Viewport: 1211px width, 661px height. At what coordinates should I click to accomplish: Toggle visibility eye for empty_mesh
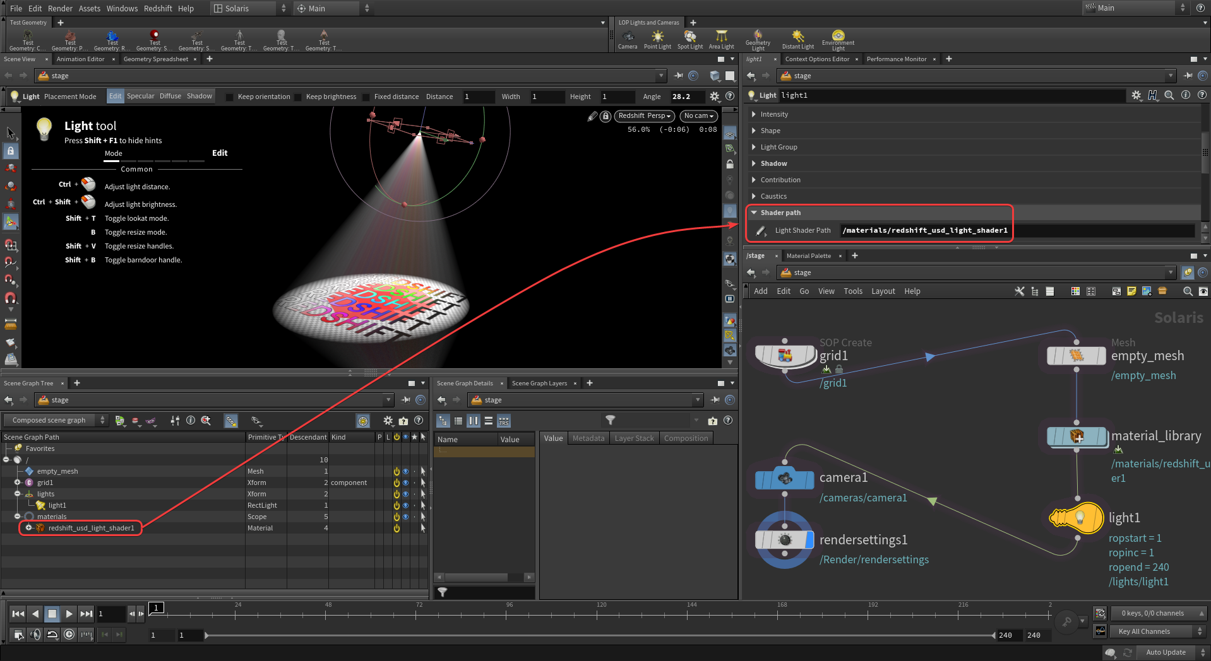tap(405, 471)
